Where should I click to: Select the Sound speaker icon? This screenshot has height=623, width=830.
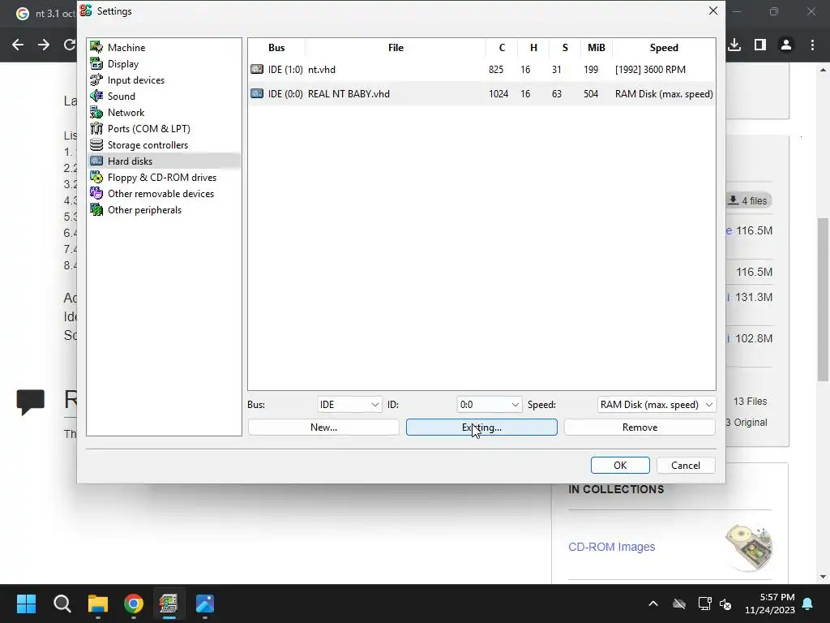(96, 96)
